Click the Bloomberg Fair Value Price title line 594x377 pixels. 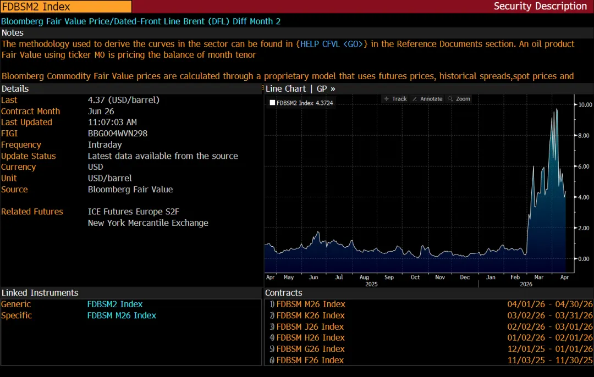pyautogui.click(x=141, y=21)
